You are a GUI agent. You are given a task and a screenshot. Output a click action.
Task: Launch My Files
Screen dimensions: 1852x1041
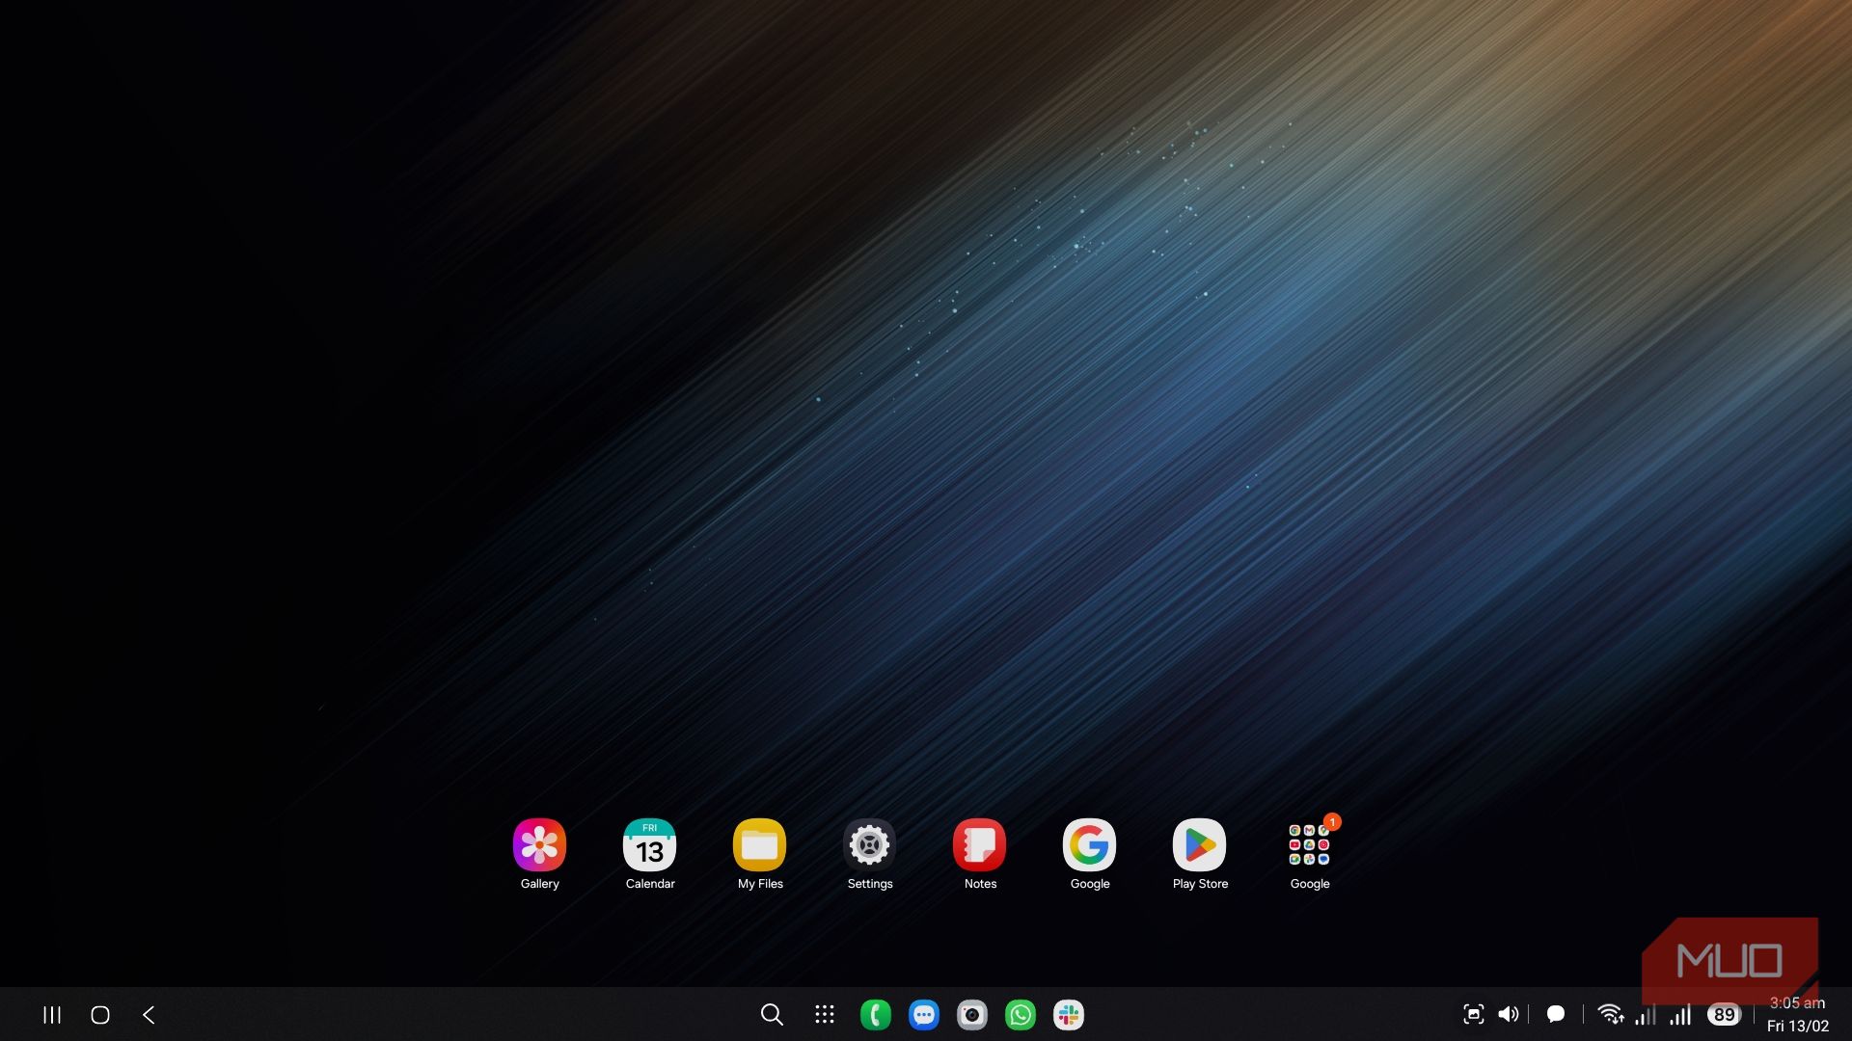[759, 845]
